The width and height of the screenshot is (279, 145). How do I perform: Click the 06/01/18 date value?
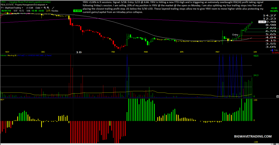pyautogui.click(x=6, y=11)
